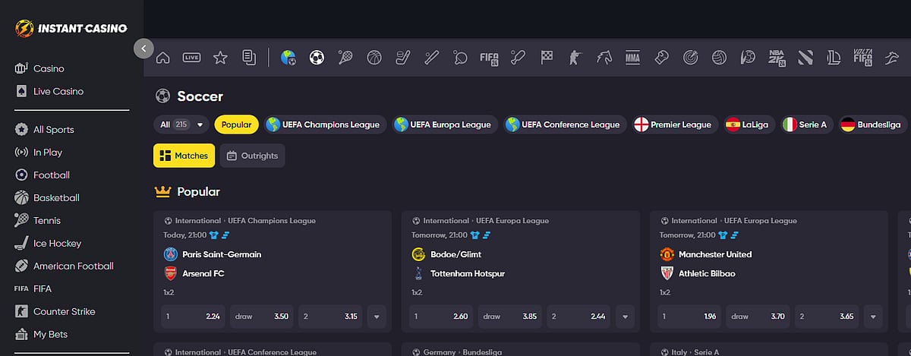Switch to Outrights view
Screen dimensions: 911x356
253,156
